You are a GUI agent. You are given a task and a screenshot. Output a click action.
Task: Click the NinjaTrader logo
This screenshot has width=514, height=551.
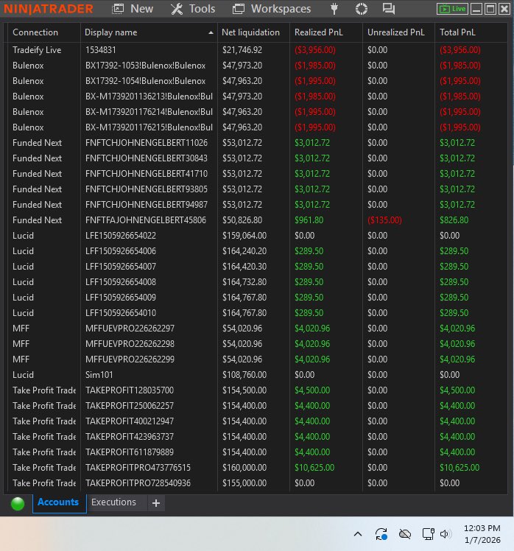(49, 9)
